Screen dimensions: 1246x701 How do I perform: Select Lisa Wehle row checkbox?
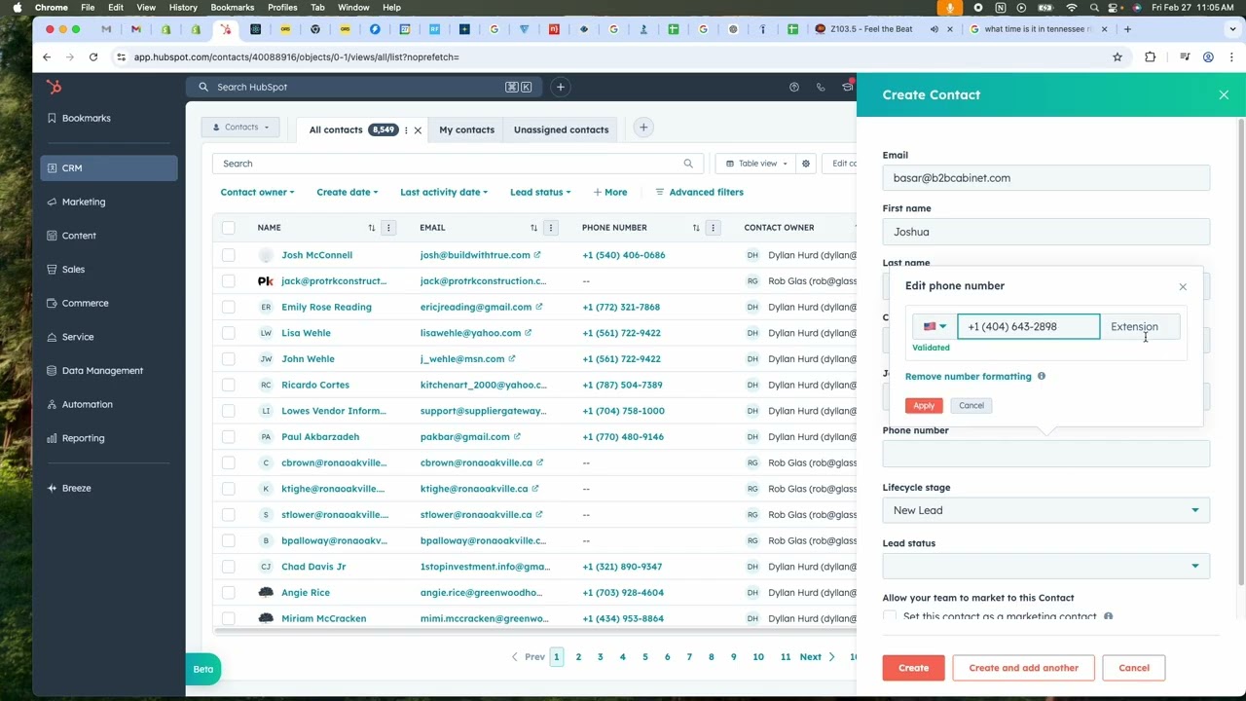click(228, 333)
